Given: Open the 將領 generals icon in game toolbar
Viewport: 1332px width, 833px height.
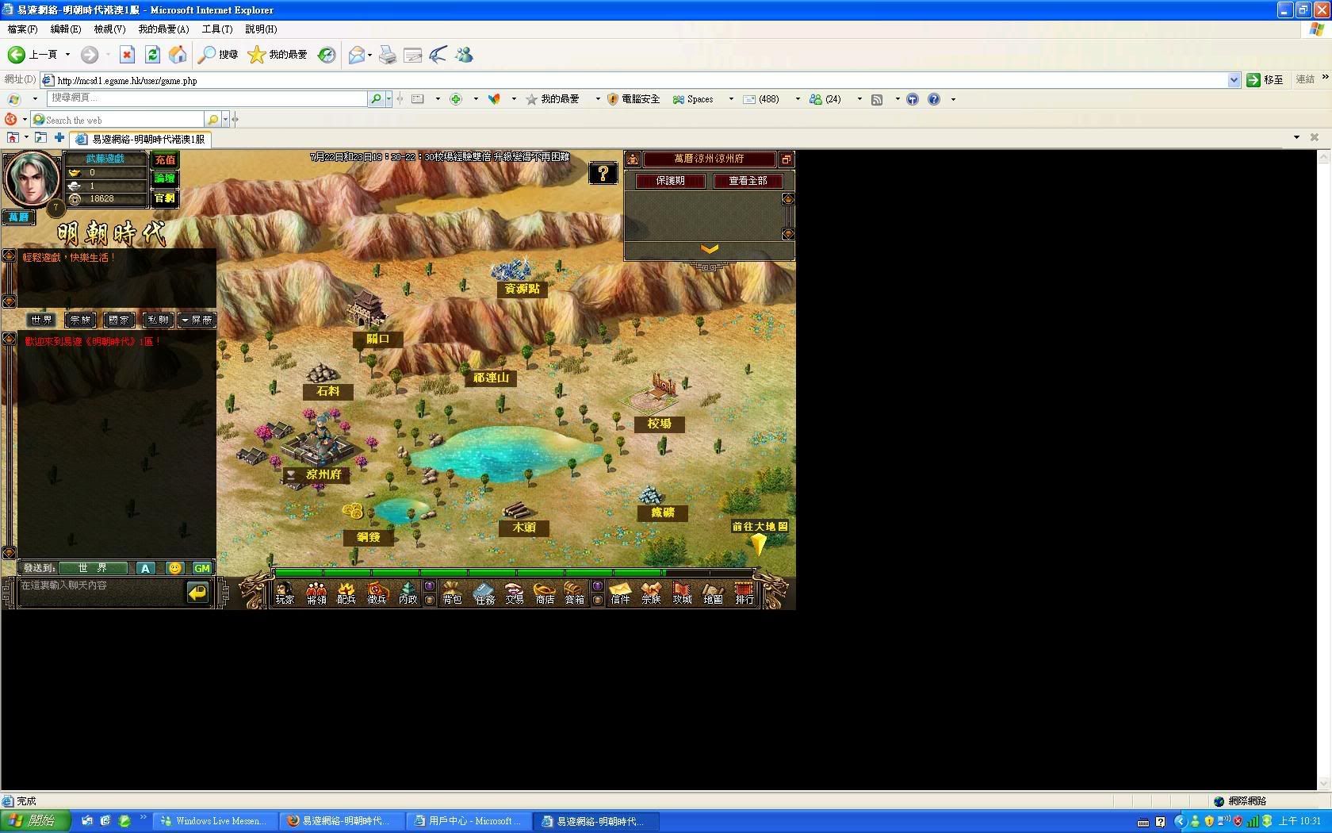Looking at the screenshot, I should 316,593.
